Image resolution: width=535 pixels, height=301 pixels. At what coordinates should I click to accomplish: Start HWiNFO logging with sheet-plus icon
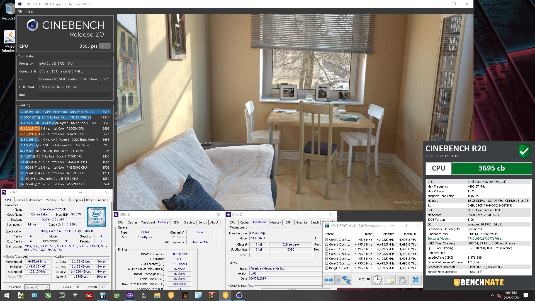(390, 280)
